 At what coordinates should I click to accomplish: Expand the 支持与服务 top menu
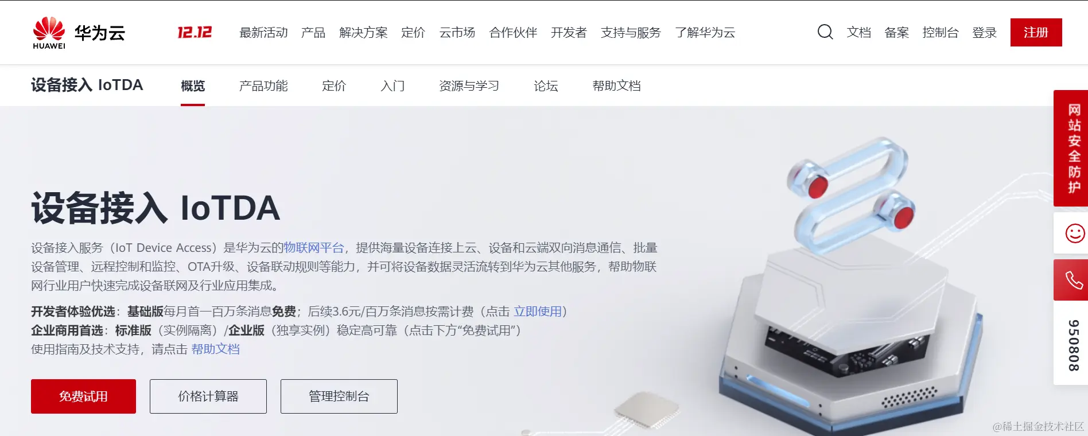(631, 33)
